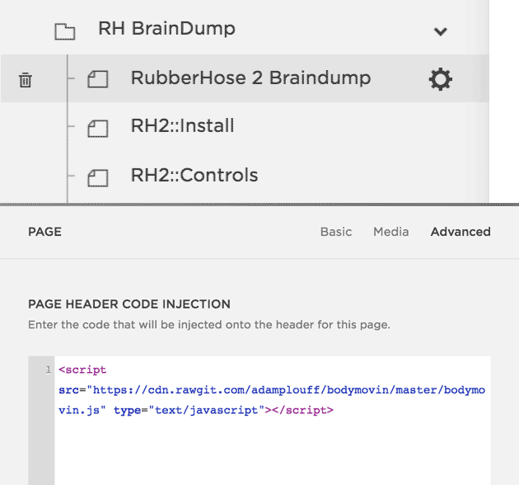Switch to the Media tab
The height and width of the screenshot is (485, 519).
(391, 232)
